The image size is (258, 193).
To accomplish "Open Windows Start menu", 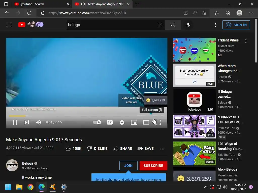I will coord(8,187).
